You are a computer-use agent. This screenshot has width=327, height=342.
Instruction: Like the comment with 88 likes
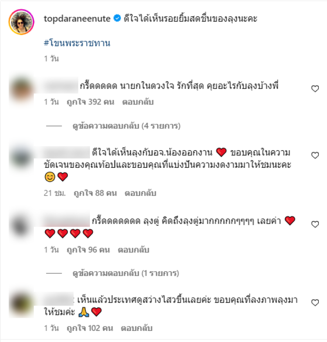[315, 155]
